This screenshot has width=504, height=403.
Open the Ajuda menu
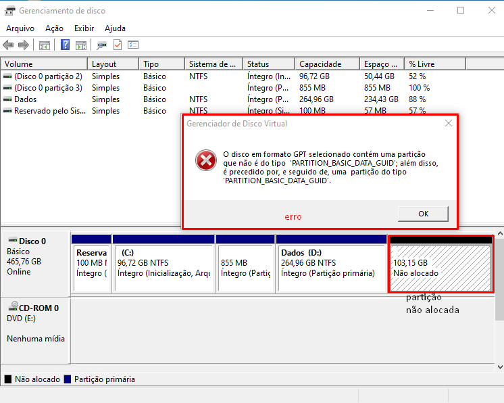click(115, 28)
